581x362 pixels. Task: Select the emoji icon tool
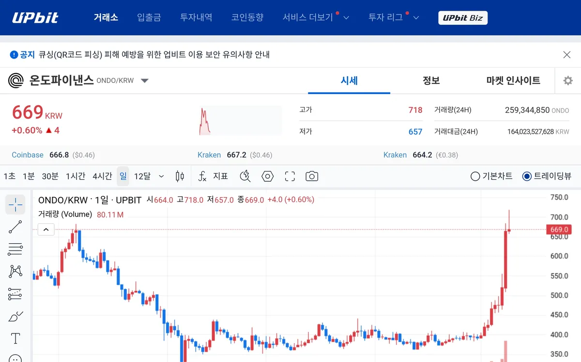15,358
